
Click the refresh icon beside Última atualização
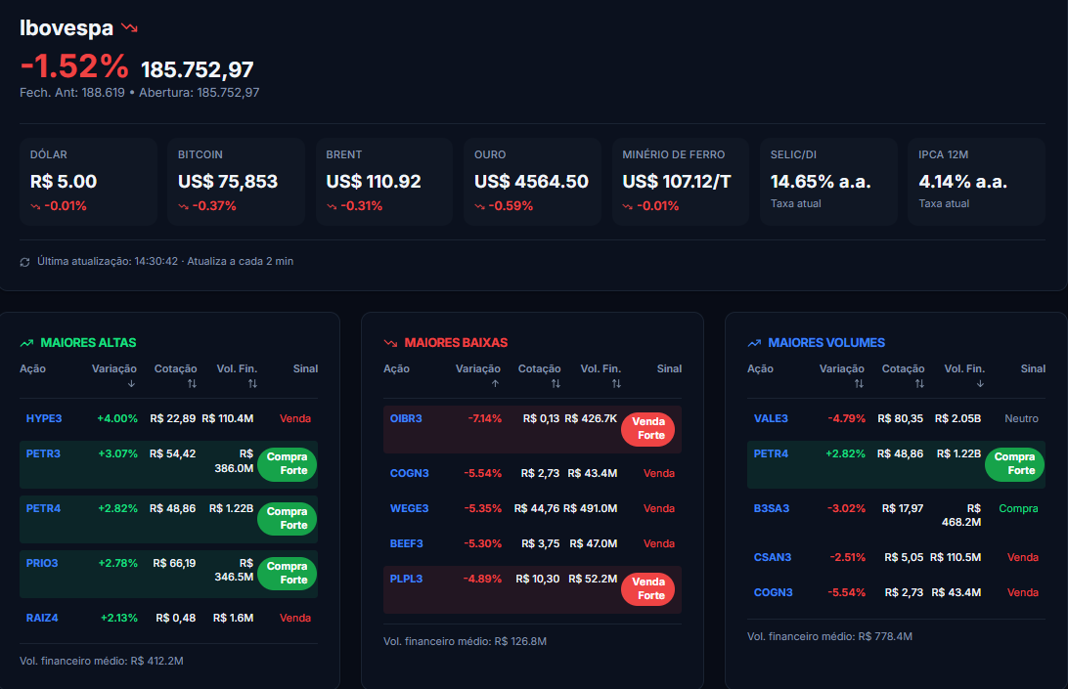point(25,262)
